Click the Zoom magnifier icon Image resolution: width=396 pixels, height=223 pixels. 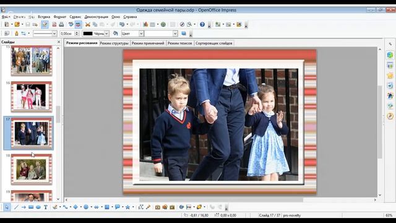[x=189, y=25]
